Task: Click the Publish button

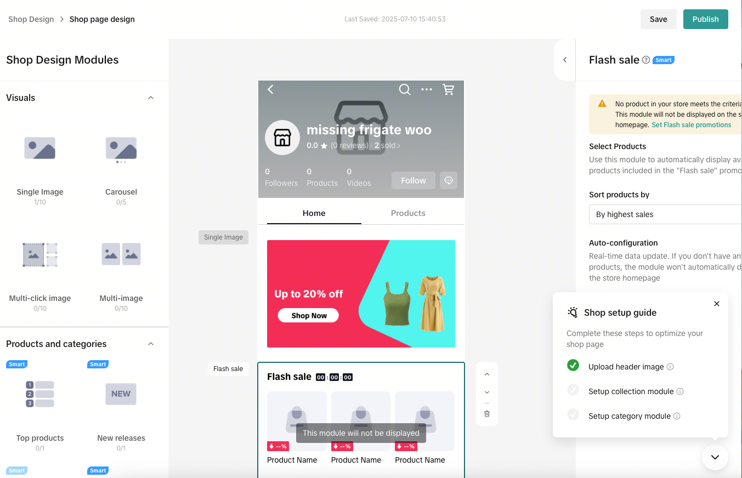Action: click(706, 19)
